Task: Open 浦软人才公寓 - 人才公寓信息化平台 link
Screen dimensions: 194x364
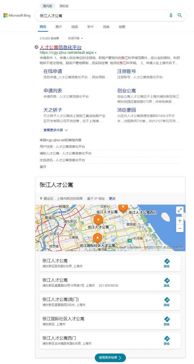Action: pos(66,154)
